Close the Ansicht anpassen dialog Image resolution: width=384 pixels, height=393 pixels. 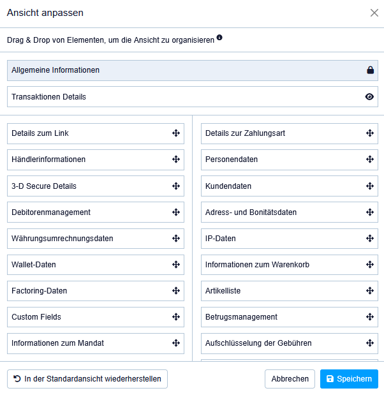[374, 13]
